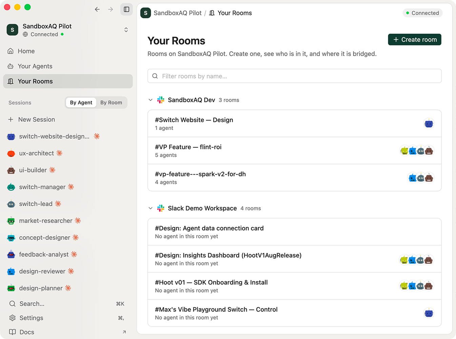Screen dimensions: 456x339
Task: Open #Hoot v01 — SDK Onboarding & Install room
Action: click(x=295, y=286)
